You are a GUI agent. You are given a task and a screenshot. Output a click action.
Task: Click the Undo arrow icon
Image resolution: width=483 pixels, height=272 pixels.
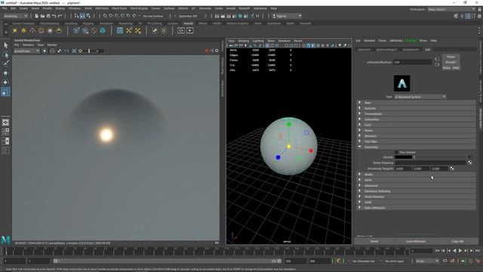tap(54, 16)
